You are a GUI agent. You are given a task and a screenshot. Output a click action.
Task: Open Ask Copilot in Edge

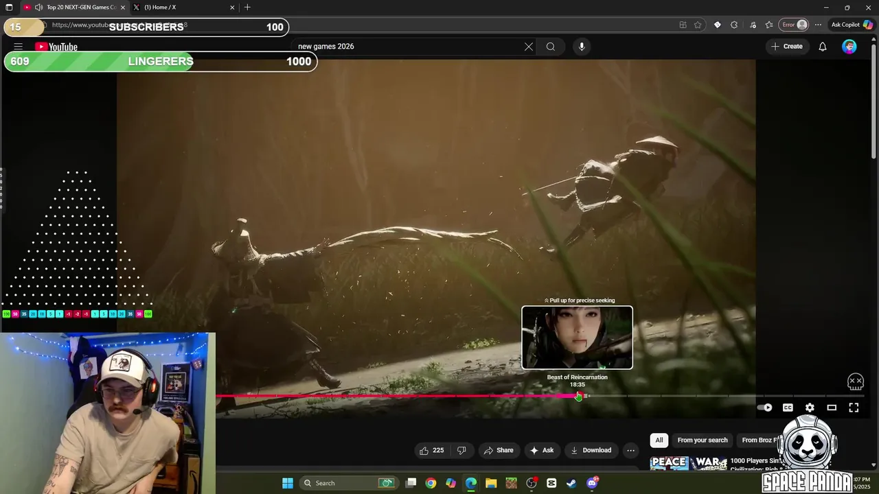point(852,25)
